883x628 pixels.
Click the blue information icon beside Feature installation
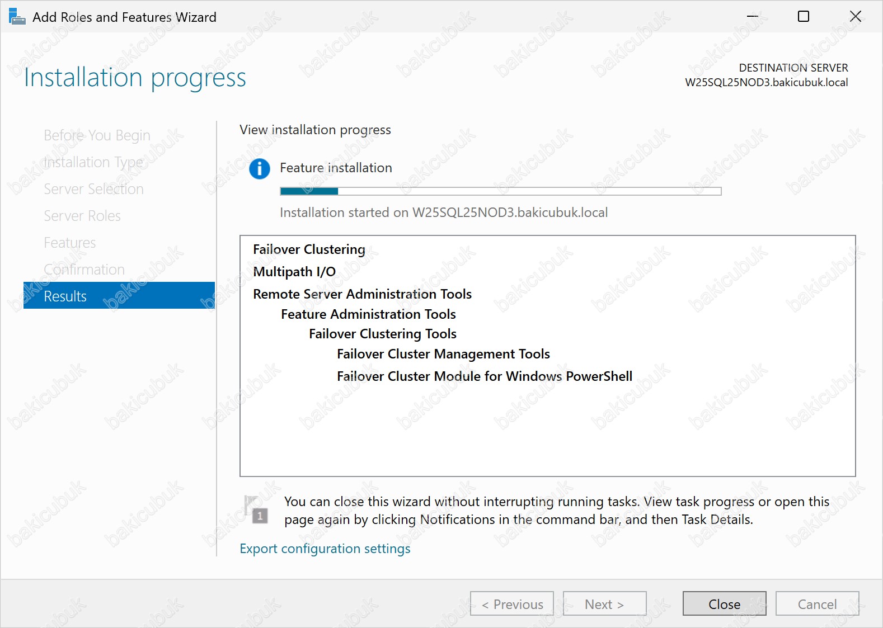[259, 168]
